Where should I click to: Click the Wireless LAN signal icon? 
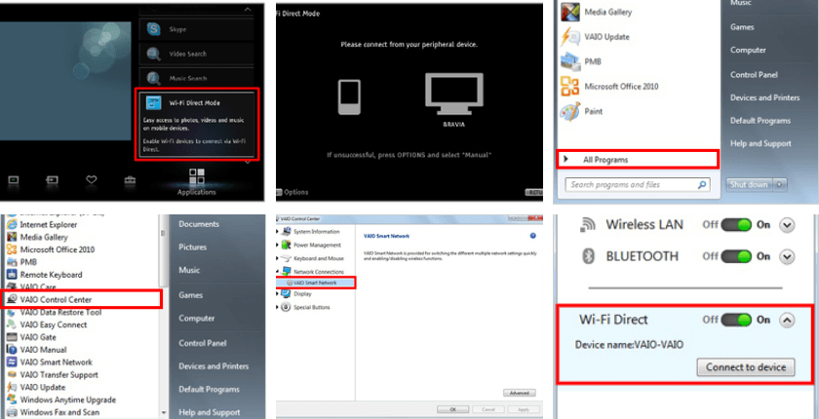point(588,225)
